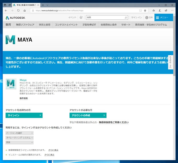This screenshot has width=178, height=163.
Task: Click さらに表示 after インストールの制約
Action: pos(49,155)
